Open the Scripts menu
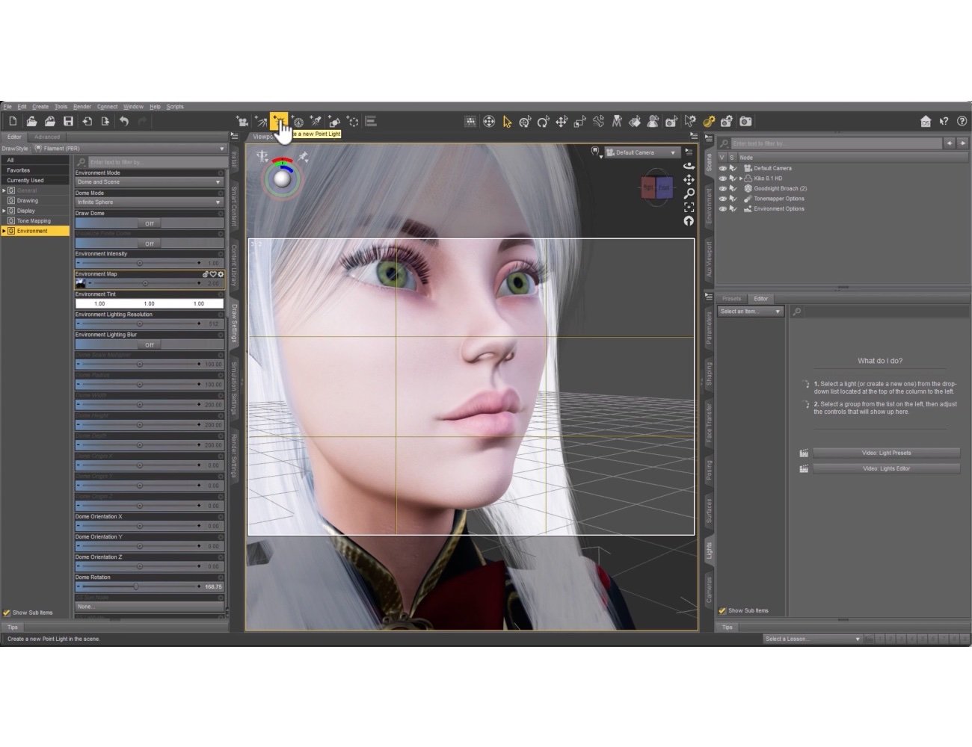Screen dimensions: 972x747 coord(175,107)
